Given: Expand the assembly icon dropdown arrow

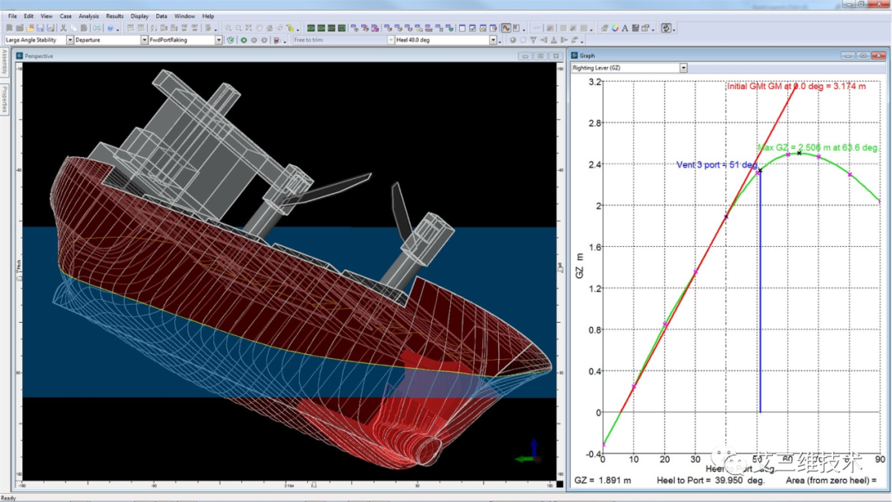Looking at the screenshot, I should [x=299, y=30].
